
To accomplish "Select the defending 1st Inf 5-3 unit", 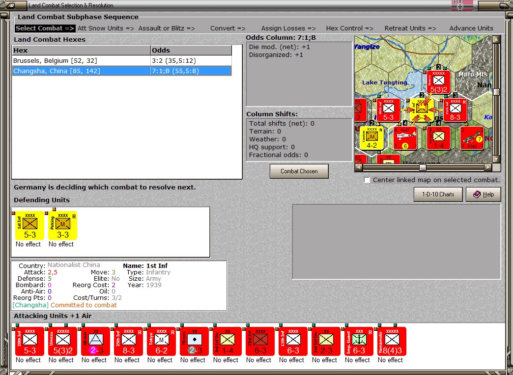I will [30, 225].
